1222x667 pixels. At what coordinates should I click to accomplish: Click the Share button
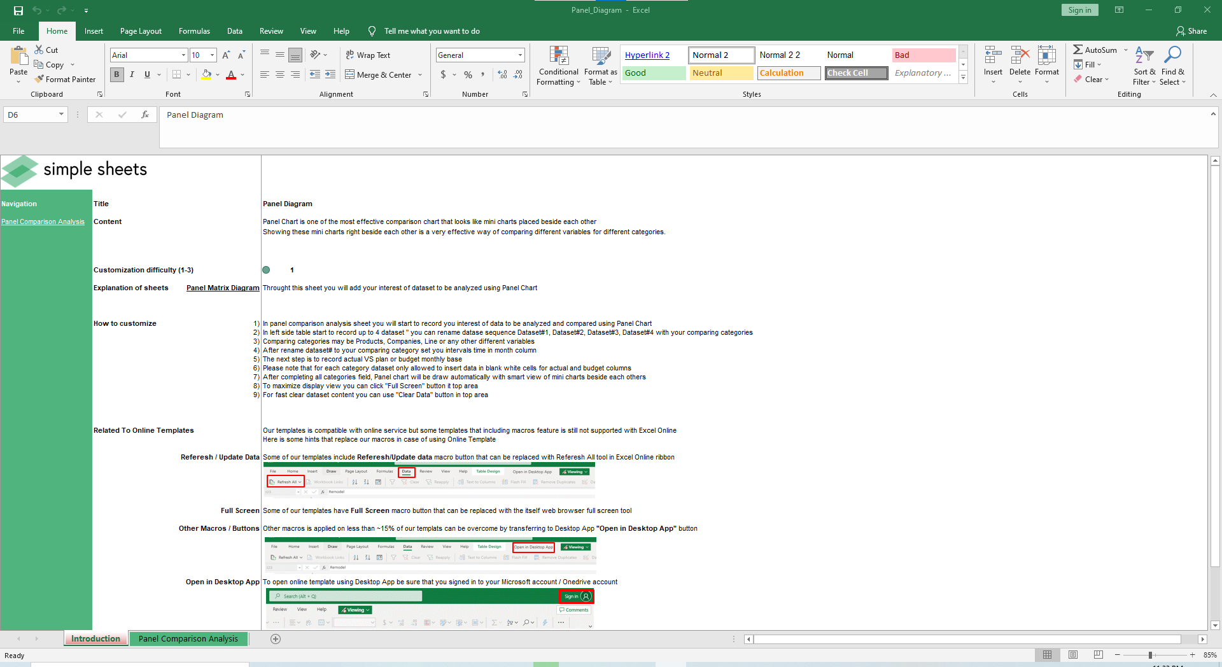click(x=1191, y=31)
